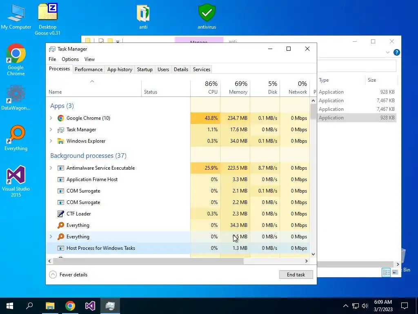Open the antivirus shield desktop icon
This screenshot has width=418, height=314.
(207, 16)
